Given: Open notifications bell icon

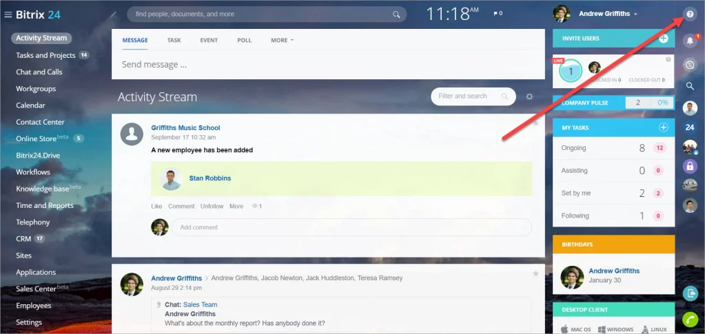Looking at the screenshot, I should [690, 41].
